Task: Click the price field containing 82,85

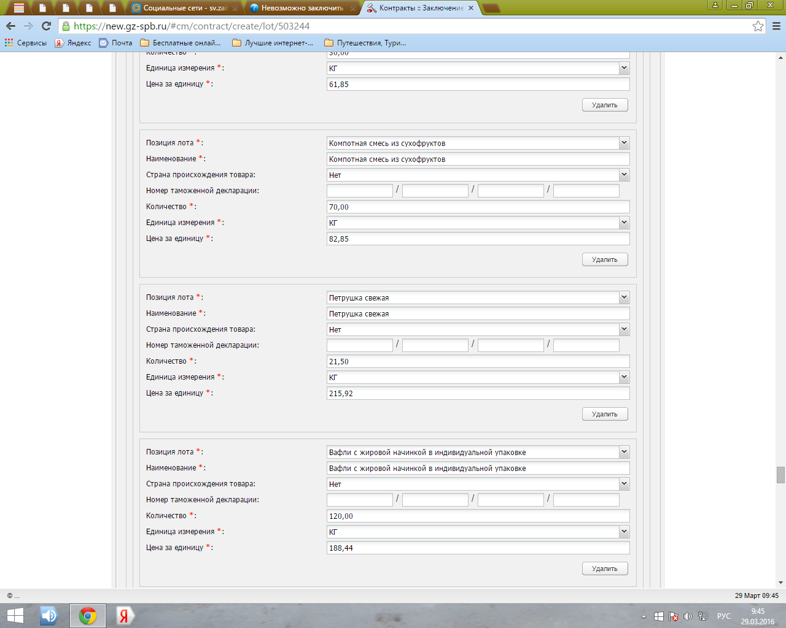Action: coord(478,239)
